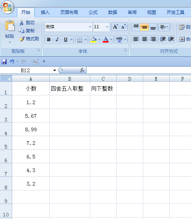The height and width of the screenshot is (219, 191).
Task: Select column B header
Action: click(70, 79)
